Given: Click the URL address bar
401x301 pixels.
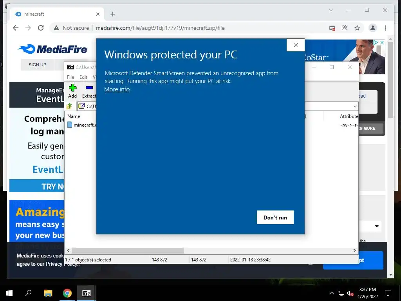Looking at the screenshot, I should click(x=160, y=28).
